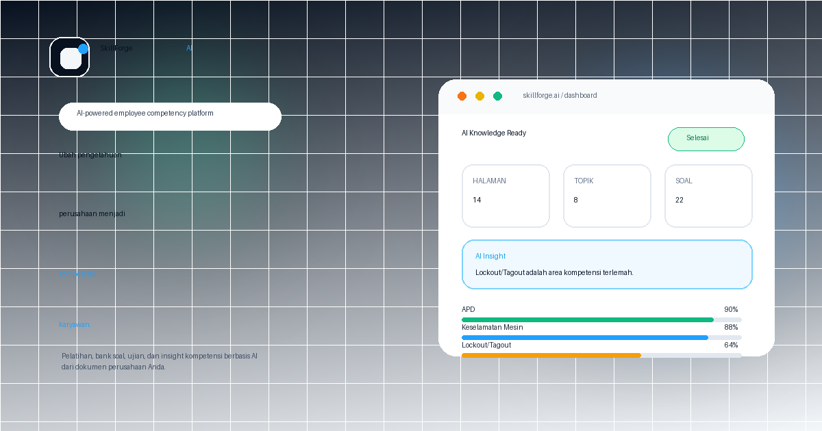Image resolution: width=822 pixels, height=431 pixels.
Task: Click the AI Knowledge Ready title
Action: (x=494, y=133)
